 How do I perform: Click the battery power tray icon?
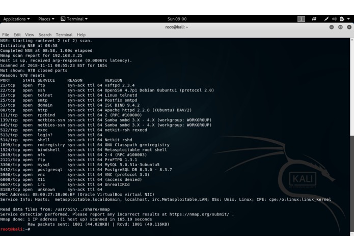tap(342, 19)
